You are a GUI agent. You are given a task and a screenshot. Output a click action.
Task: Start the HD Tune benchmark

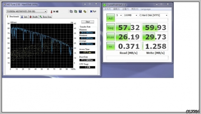(x=88, y=22)
